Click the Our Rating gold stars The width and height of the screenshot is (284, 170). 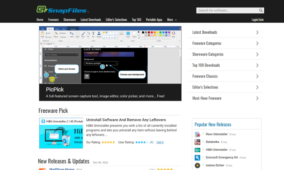pos(108,142)
